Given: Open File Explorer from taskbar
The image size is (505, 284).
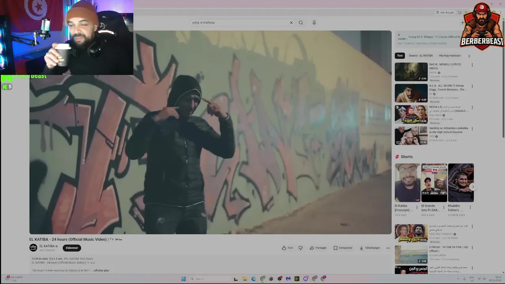Looking at the screenshot, I should pos(245,279).
